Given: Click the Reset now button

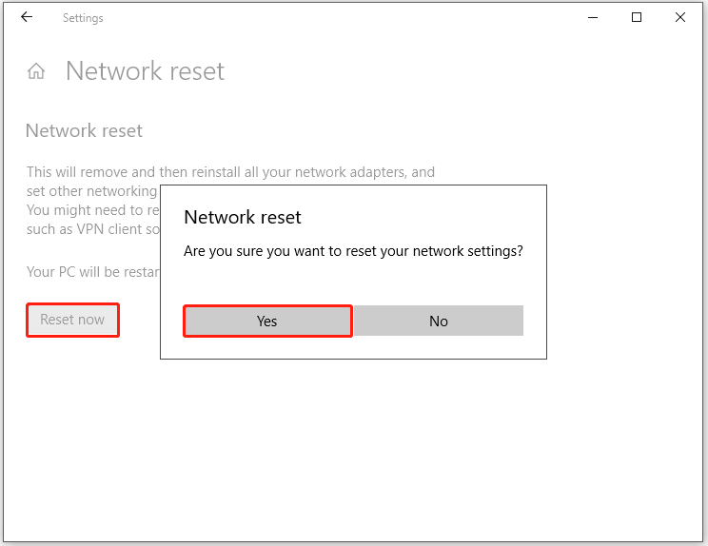Looking at the screenshot, I should tap(72, 320).
